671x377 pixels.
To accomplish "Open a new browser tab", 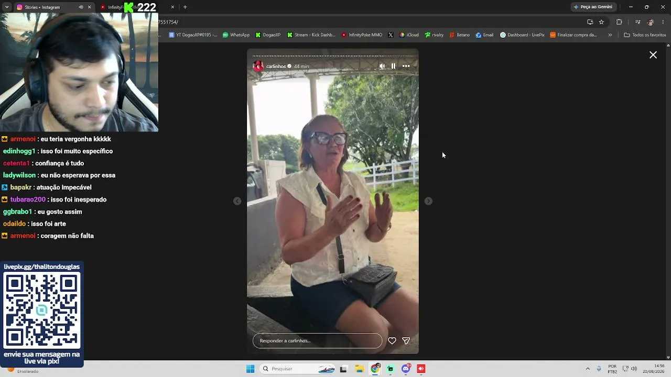I will [185, 7].
